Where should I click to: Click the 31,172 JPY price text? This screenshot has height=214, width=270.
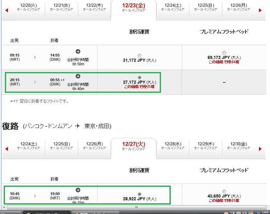click(x=139, y=60)
